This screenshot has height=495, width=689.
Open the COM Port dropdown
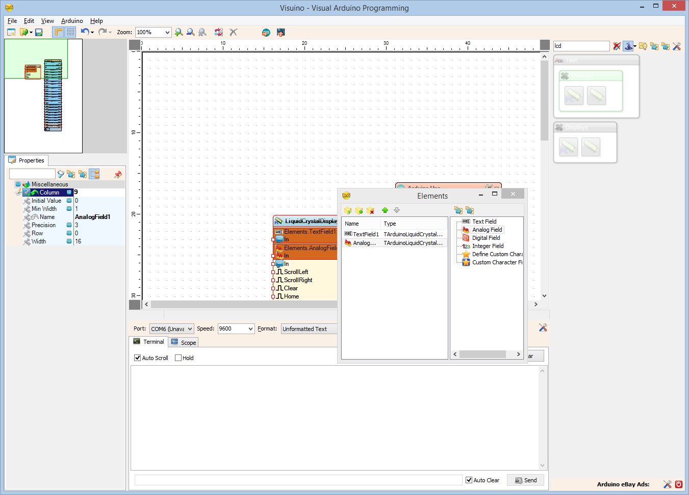pos(190,329)
